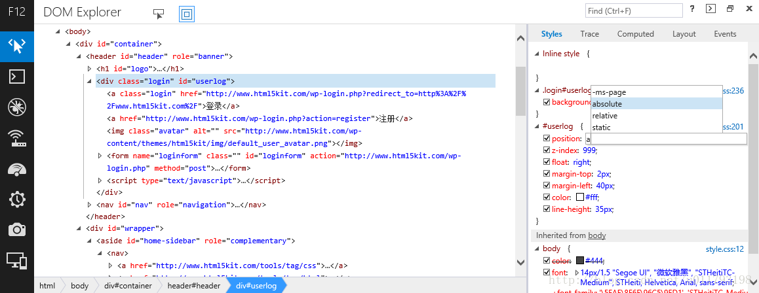The image size is (759, 293).
Task: Click the action=register href link
Action: pyautogui.click(x=260, y=118)
